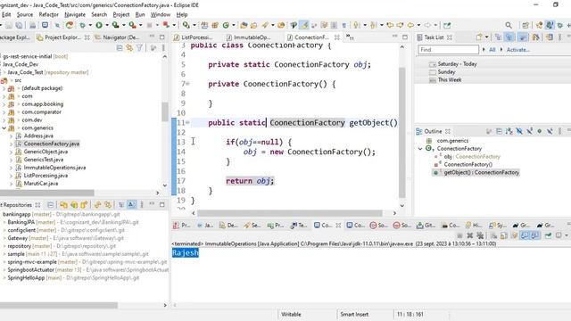
Task: Click the Clear Console icon
Action: pos(493,235)
